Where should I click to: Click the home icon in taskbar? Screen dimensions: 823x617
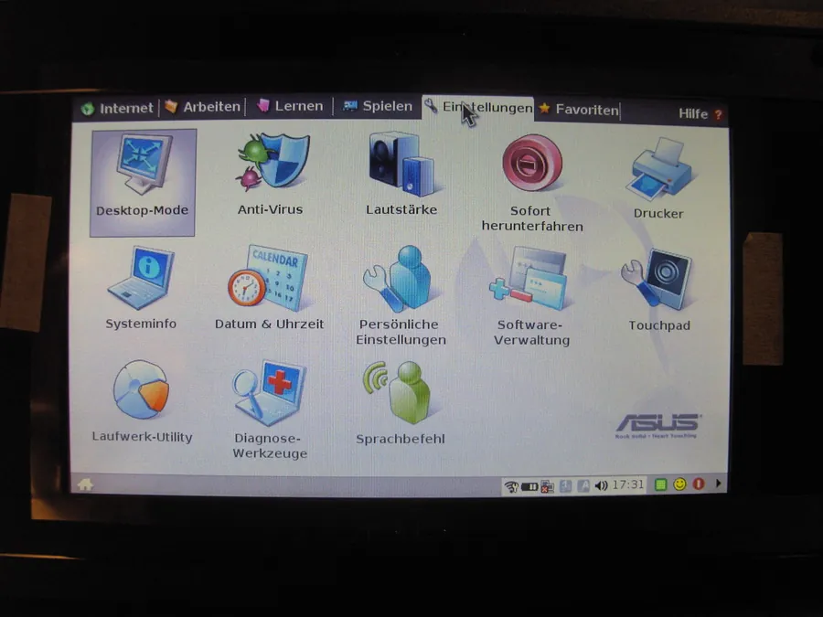pyautogui.click(x=86, y=484)
